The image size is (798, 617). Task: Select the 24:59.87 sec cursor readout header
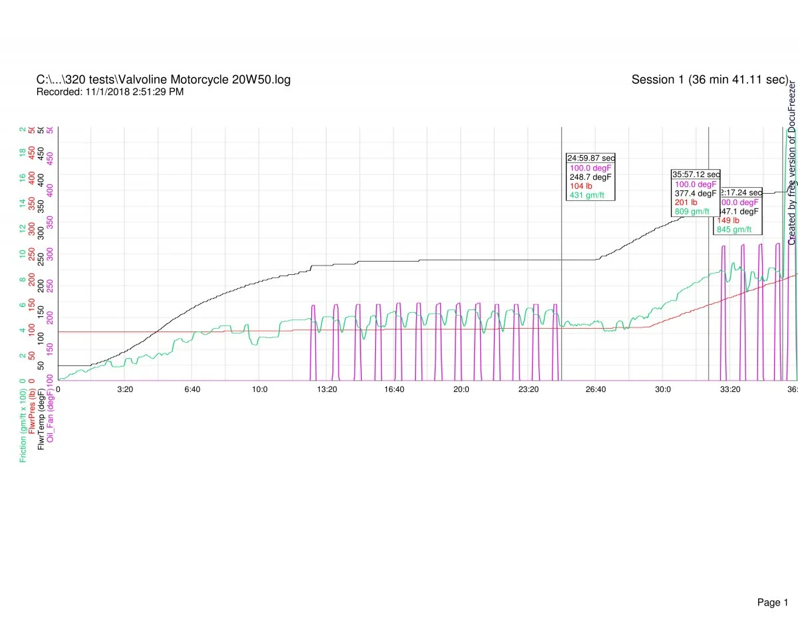click(x=591, y=158)
